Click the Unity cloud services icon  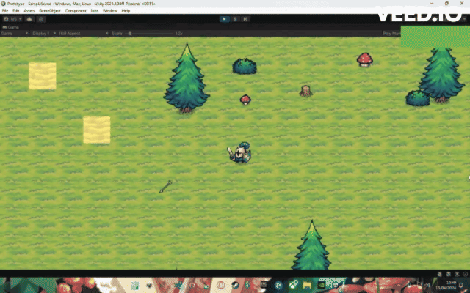(x=29, y=19)
